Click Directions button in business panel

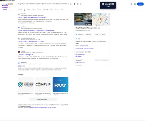point(79,35)
